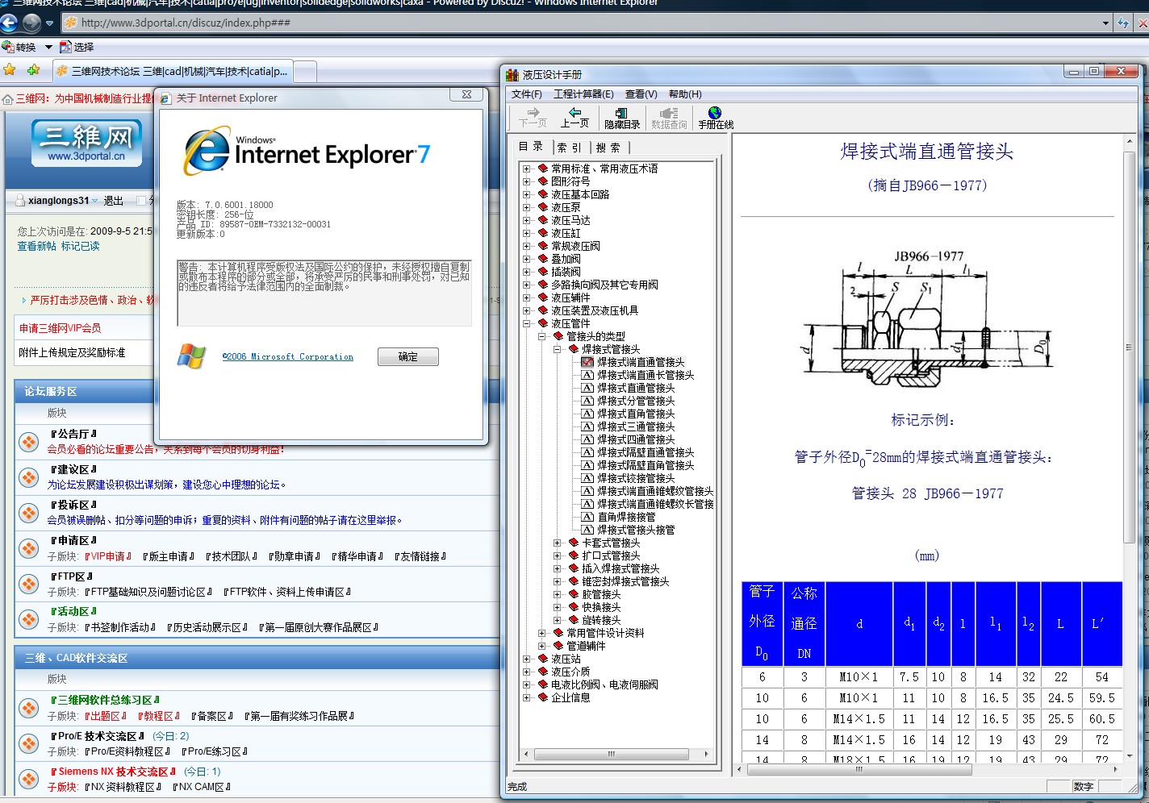Select the 焊接式三通管接头 tree item
This screenshot has height=803, width=1149.
coord(636,426)
